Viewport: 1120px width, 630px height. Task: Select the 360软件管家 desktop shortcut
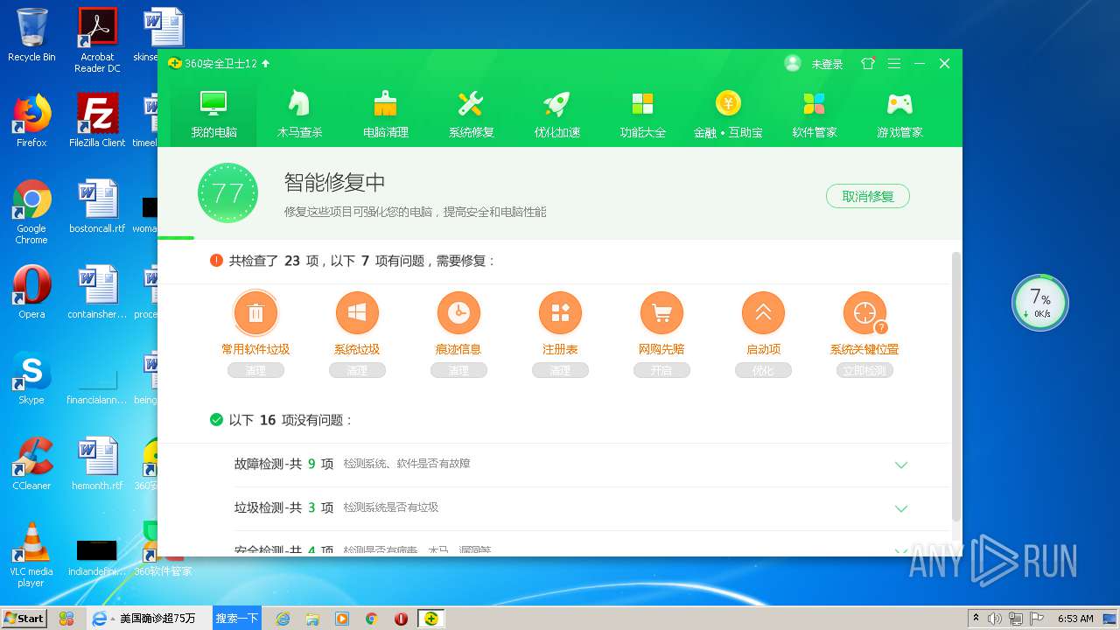coord(163,549)
